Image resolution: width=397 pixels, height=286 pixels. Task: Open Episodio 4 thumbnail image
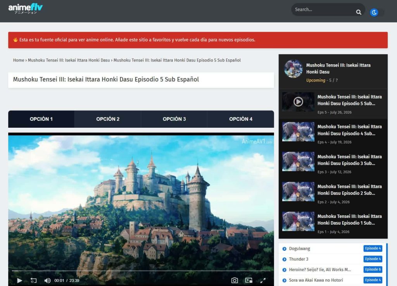tap(298, 132)
